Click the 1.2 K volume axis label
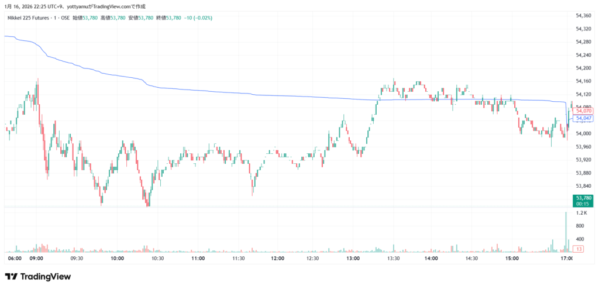 point(581,214)
